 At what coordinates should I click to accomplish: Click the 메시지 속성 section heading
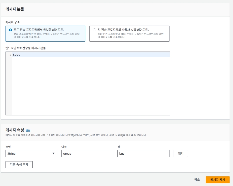point(15,130)
